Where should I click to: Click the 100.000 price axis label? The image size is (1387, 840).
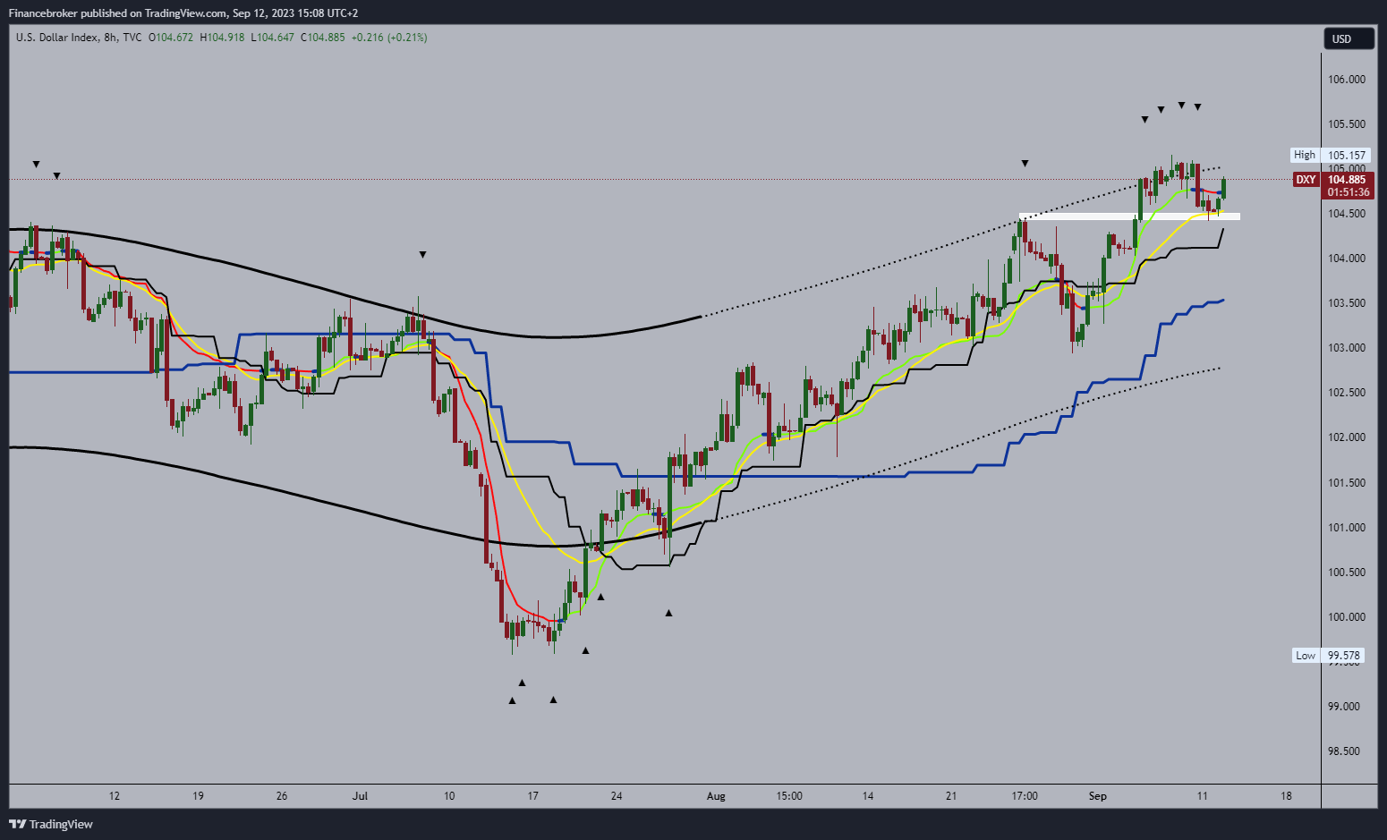1347,617
